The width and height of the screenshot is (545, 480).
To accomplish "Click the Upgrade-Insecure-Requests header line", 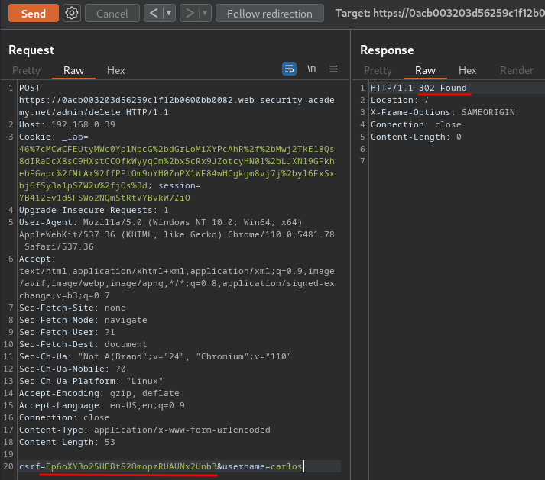I will pos(94,210).
